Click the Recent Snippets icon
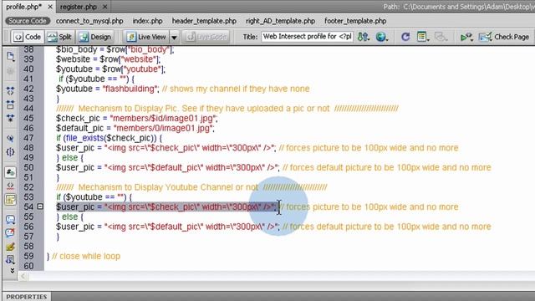Viewport: 535px width, 301px height. point(10,260)
